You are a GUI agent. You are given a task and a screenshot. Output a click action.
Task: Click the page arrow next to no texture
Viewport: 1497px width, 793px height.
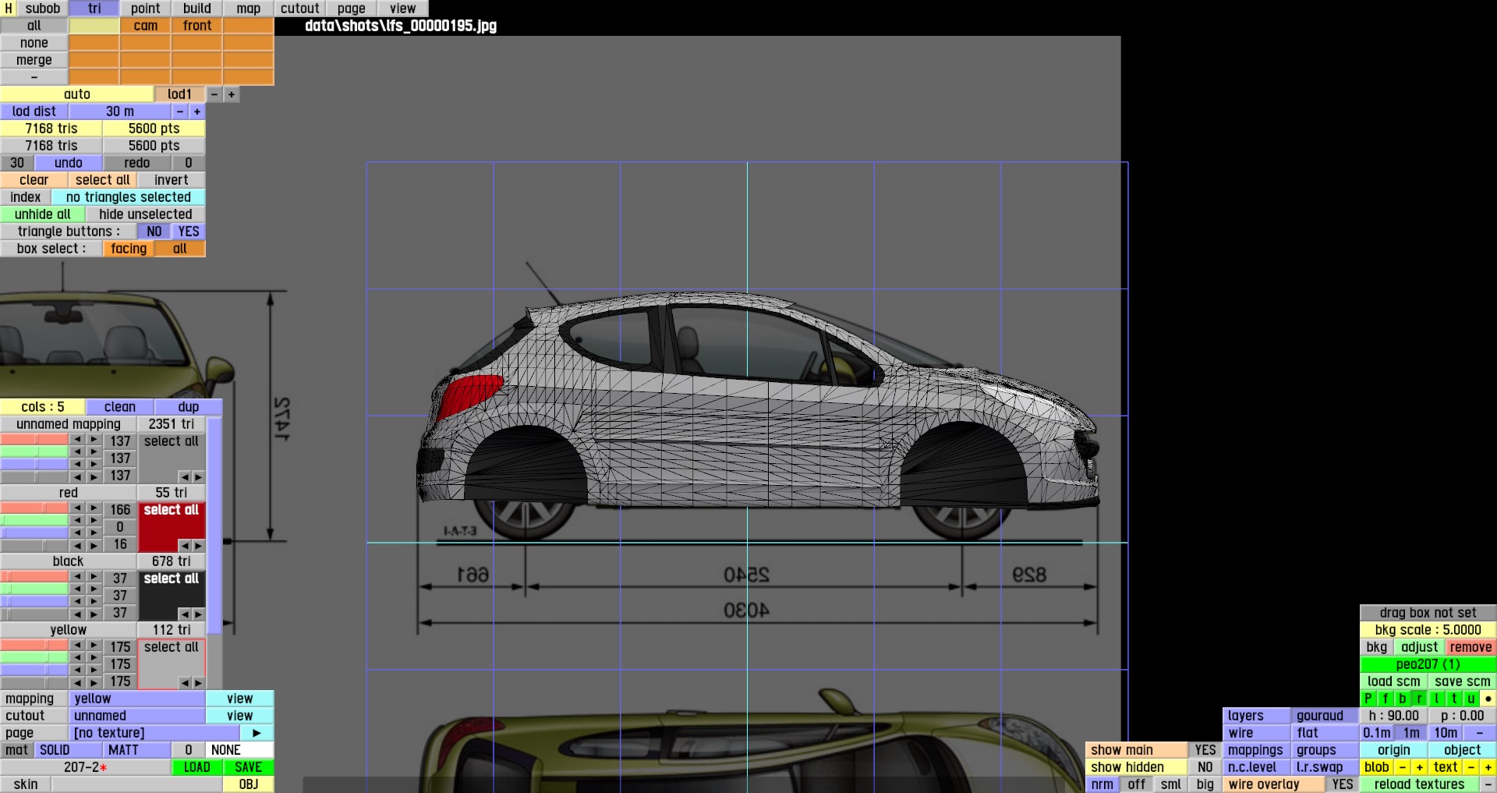(257, 733)
